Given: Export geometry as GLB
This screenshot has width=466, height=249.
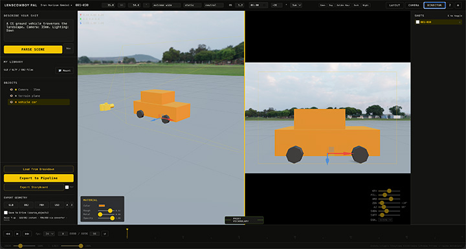Looking at the screenshot, I should 11,205.
